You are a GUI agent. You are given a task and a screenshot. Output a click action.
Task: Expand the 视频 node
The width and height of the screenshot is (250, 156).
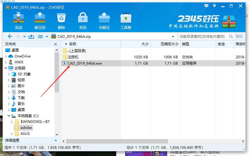point(9,80)
